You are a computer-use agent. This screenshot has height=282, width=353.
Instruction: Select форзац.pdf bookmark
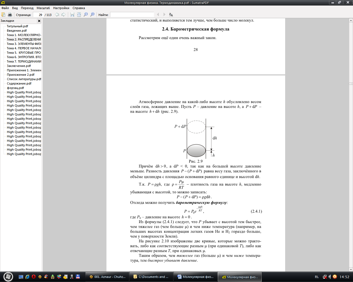tap(15, 88)
